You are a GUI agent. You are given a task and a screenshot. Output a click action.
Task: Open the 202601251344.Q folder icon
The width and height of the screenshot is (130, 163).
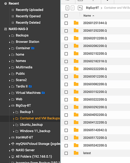[76, 23]
